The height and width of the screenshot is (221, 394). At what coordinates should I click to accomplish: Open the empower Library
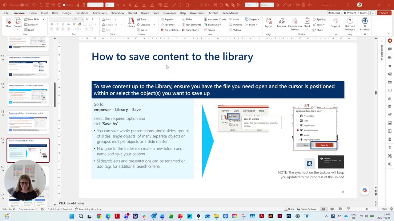131,23
